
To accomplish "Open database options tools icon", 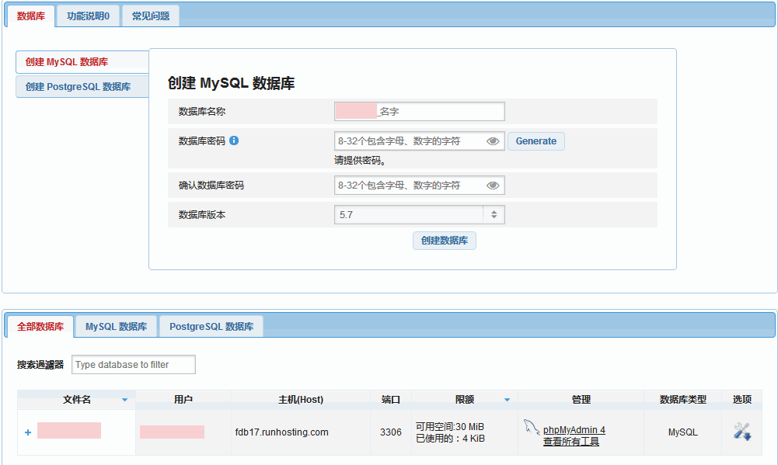I will tap(742, 432).
